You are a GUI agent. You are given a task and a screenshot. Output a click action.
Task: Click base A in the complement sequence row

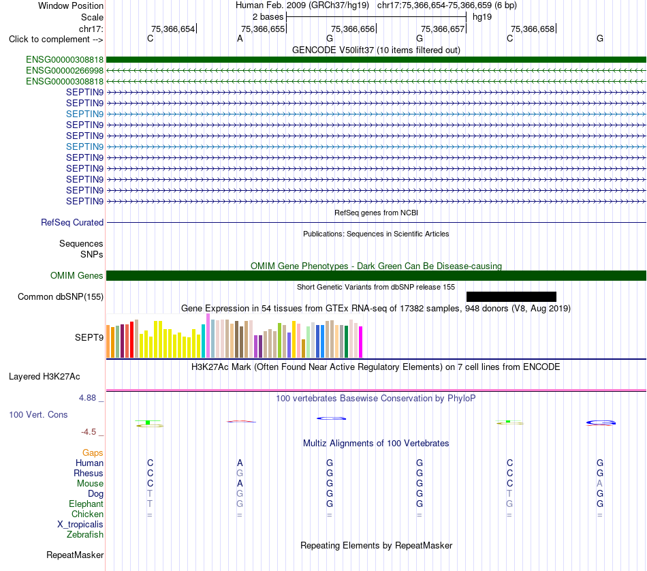pyautogui.click(x=240, y=39)
